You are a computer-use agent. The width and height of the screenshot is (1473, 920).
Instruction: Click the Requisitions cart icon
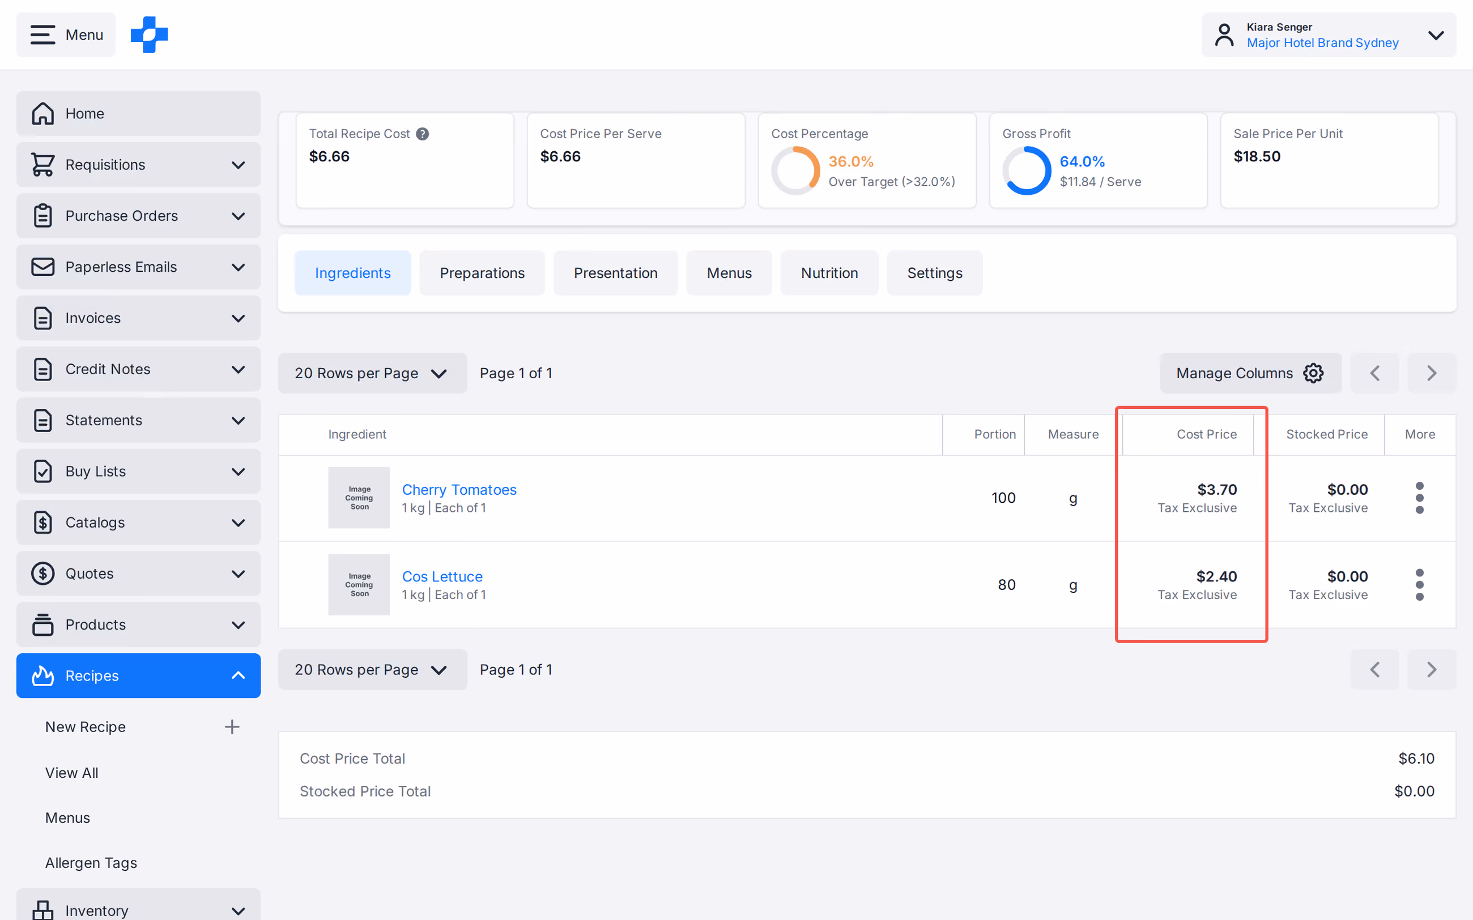pyautogui.click(x=42, y=164)
